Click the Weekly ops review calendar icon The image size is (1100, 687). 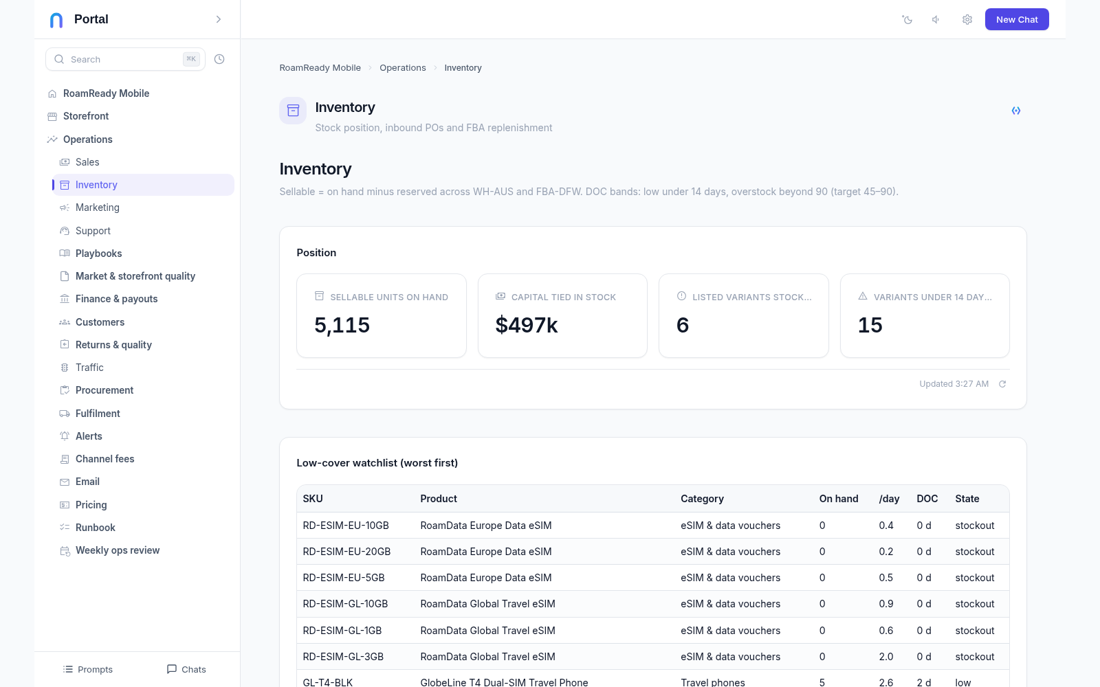point(65,550)
